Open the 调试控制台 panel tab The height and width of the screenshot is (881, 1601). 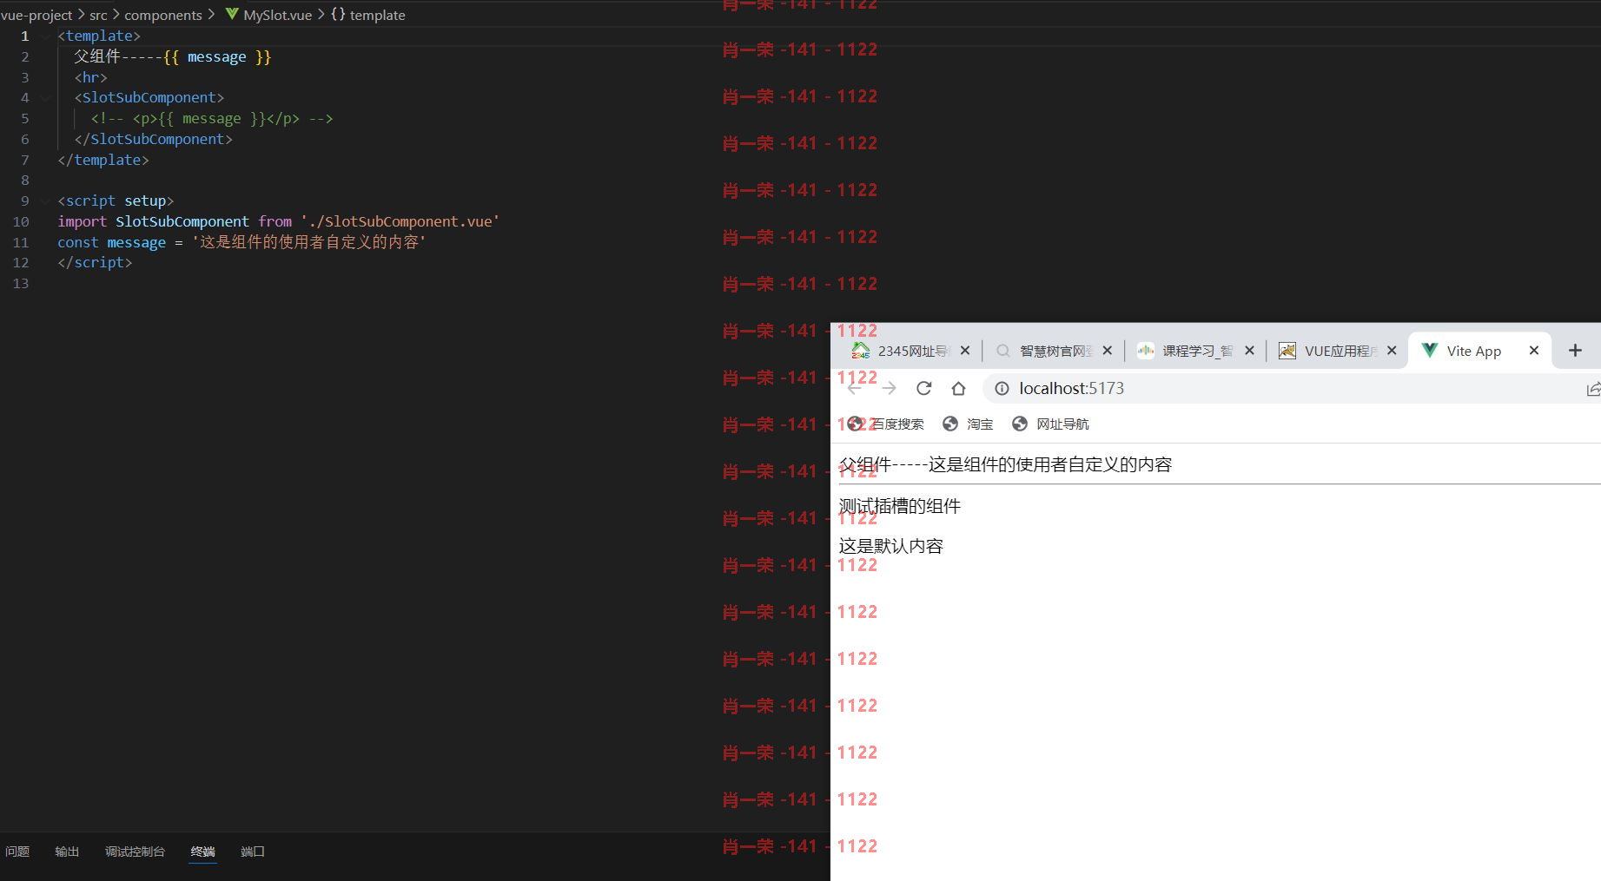pyautogui.click(x=135, y=851)
